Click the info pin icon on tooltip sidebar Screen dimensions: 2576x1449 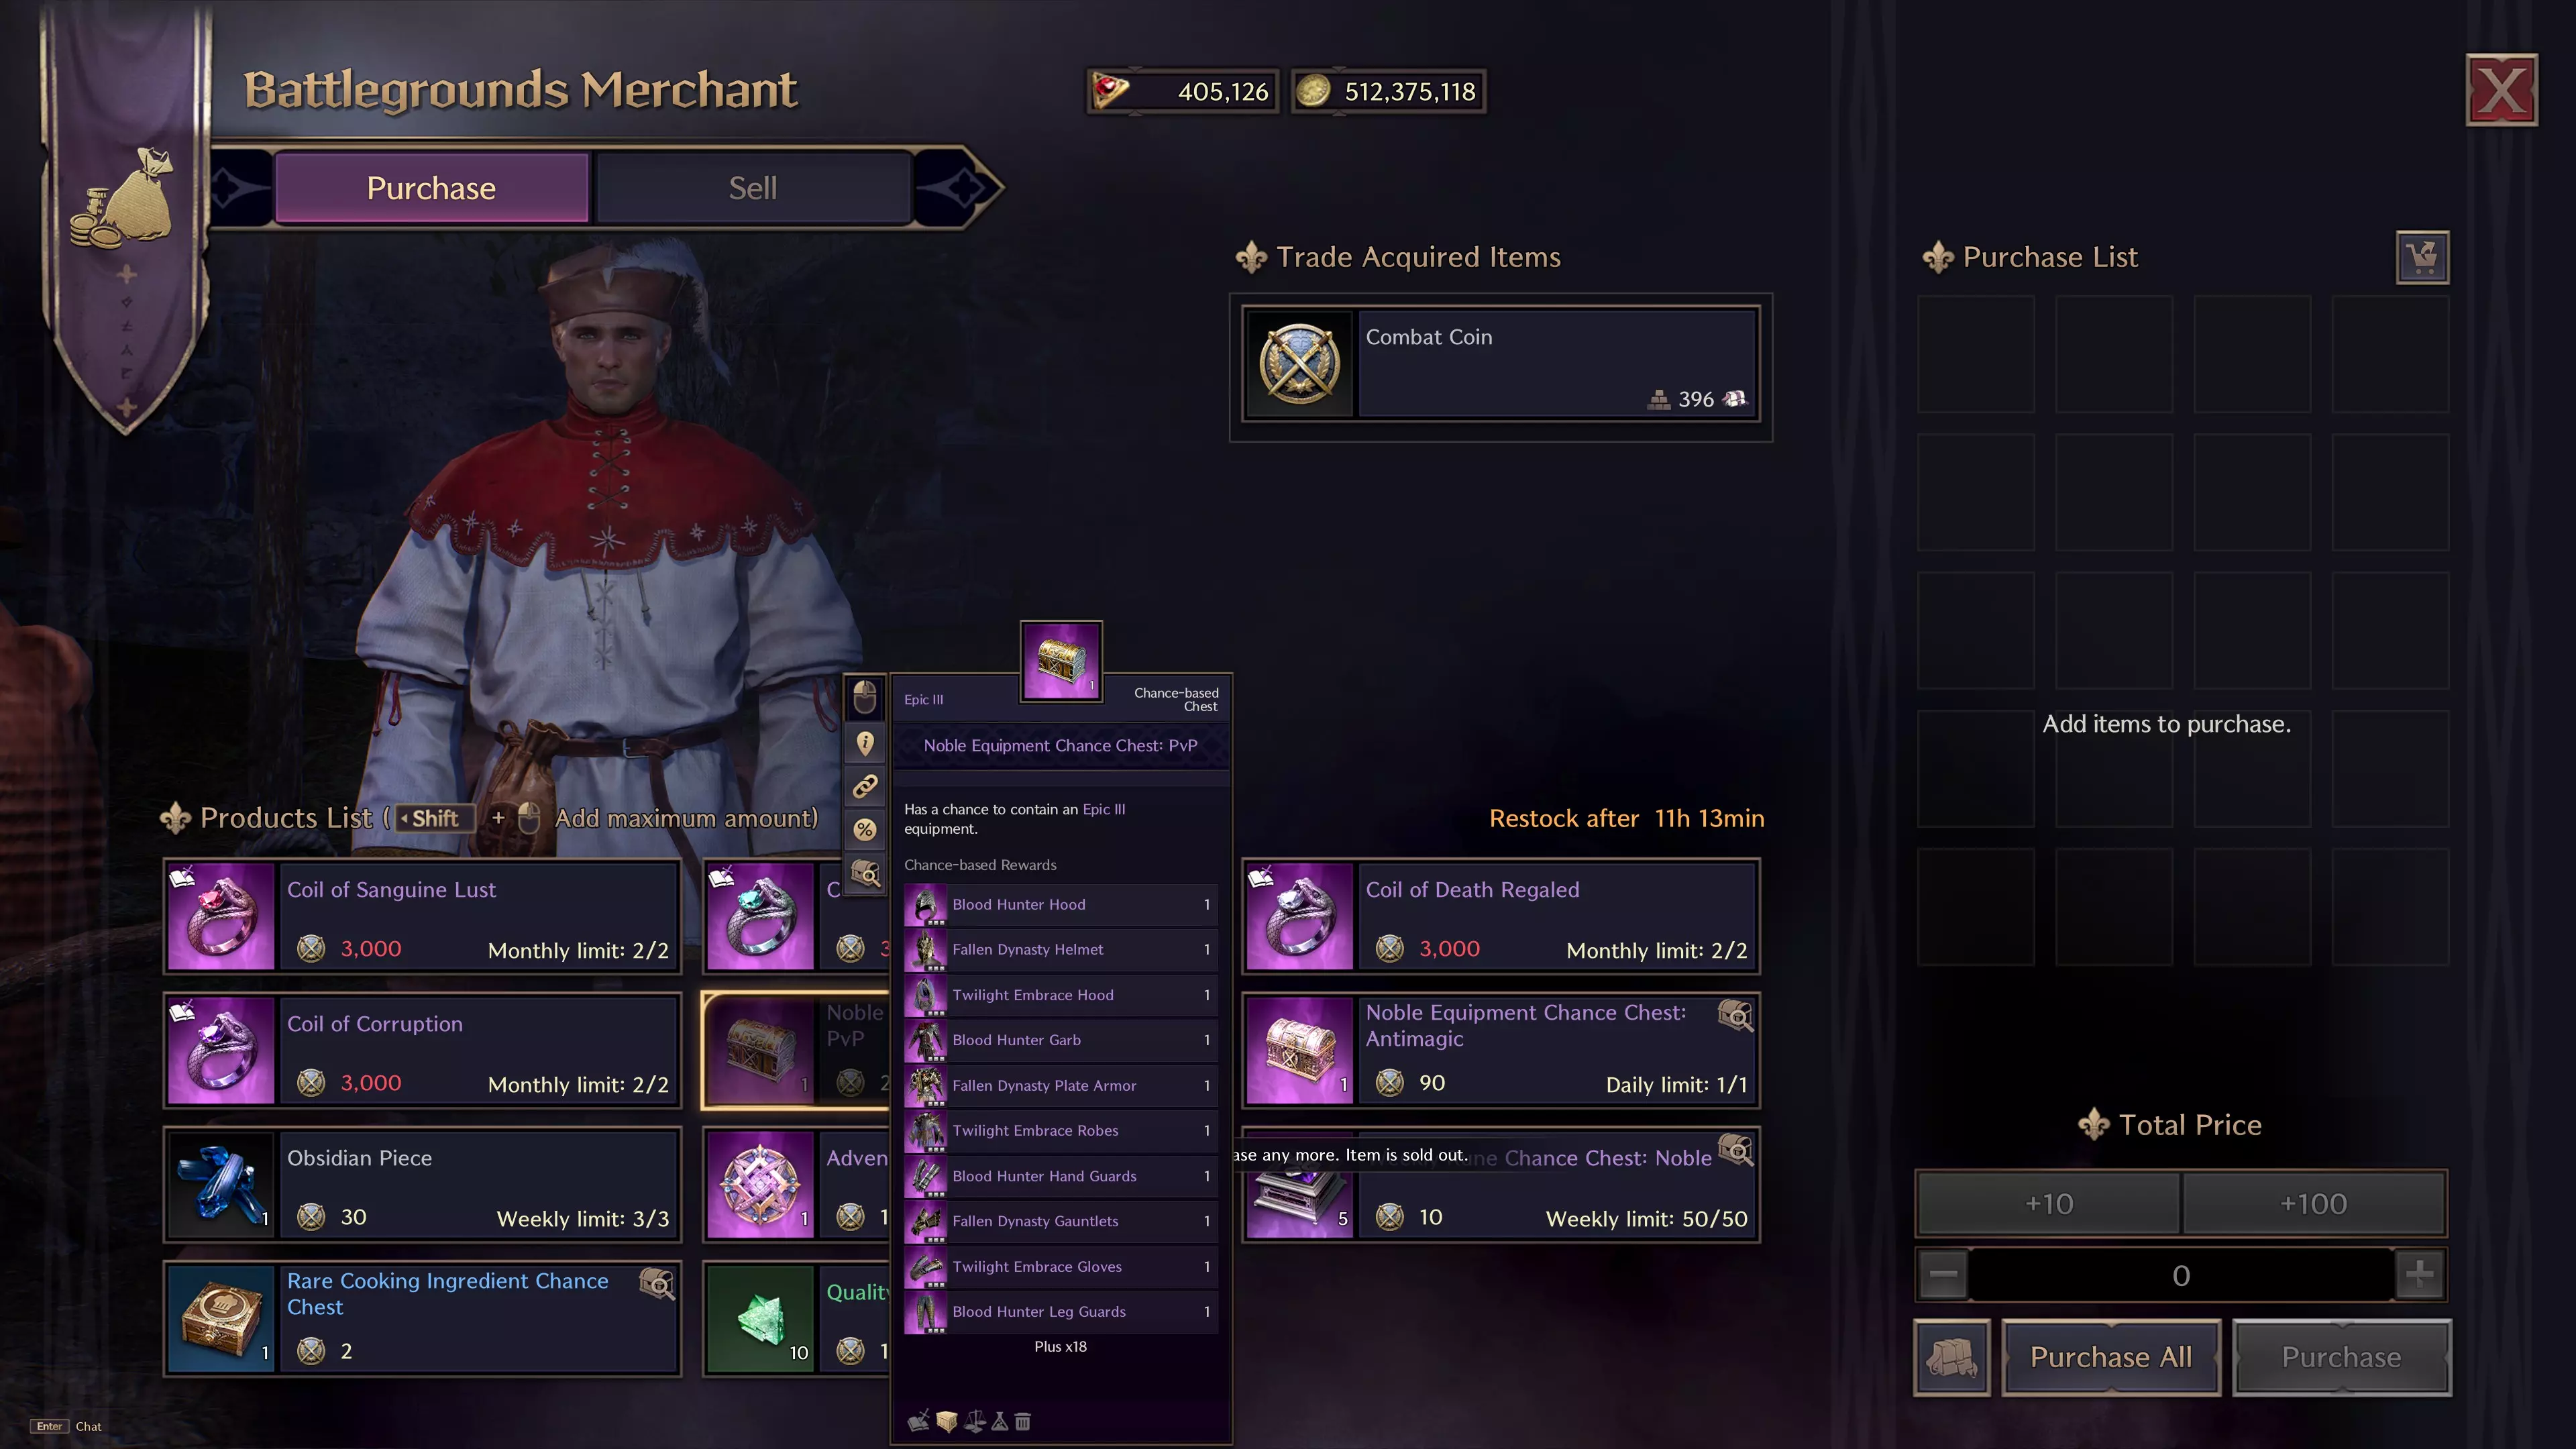[865, 743]
